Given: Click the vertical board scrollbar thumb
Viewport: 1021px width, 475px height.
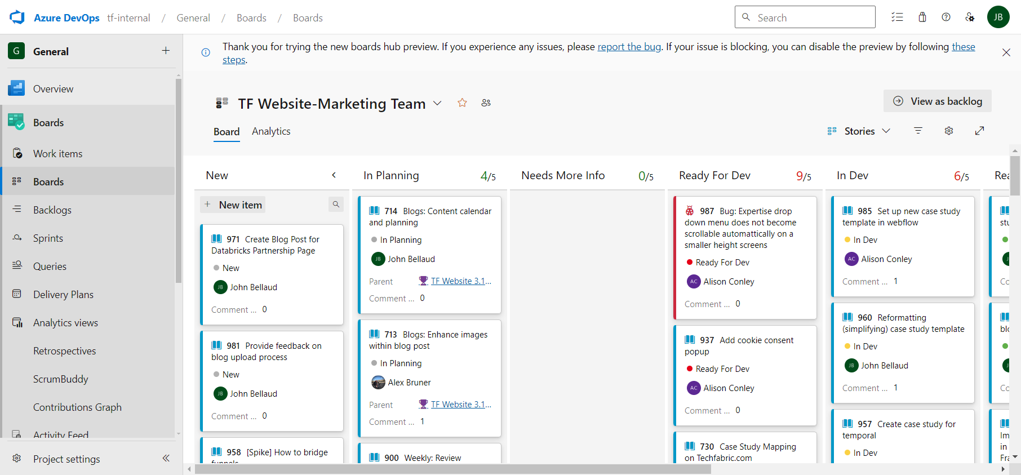Looking at the screenshot, I should (1015, 176).
